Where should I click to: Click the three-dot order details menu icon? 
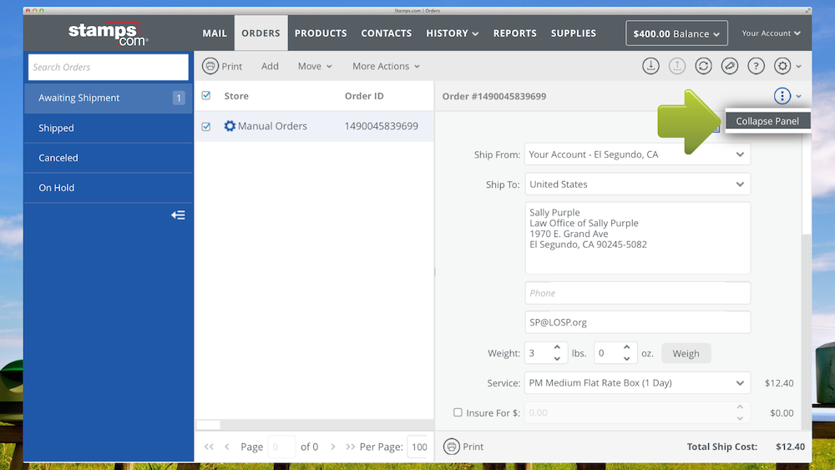(782, 96)
